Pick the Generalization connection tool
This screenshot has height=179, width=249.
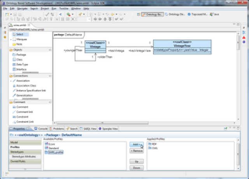click(23, 96)
